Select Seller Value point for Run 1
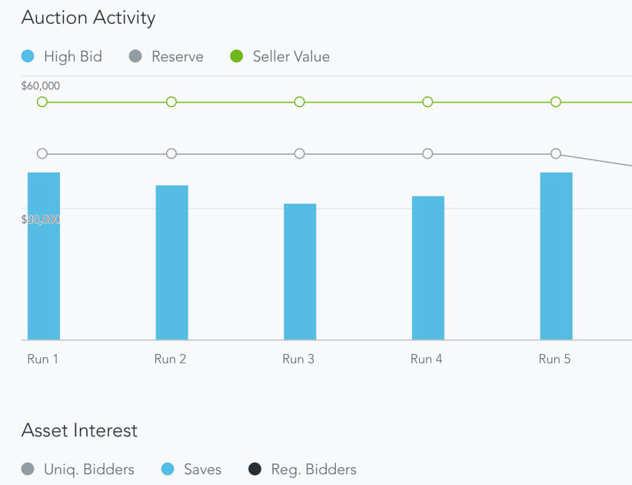 pos(42,102)
